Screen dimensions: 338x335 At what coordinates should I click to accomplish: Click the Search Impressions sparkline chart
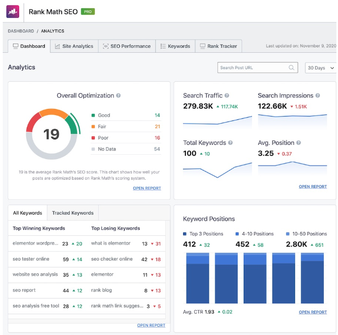pos(293,121)
